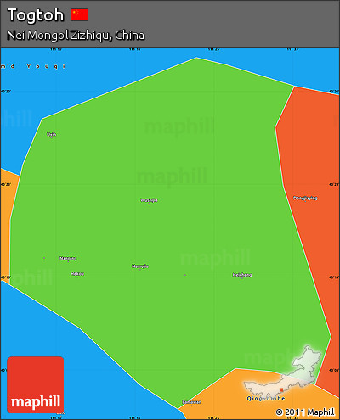Click the Hekou town label

click(x=77, y=274)
